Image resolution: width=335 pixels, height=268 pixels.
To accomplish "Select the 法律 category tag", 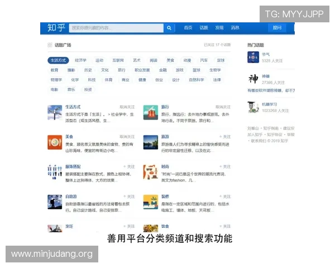I will click(x=217, y=80).
